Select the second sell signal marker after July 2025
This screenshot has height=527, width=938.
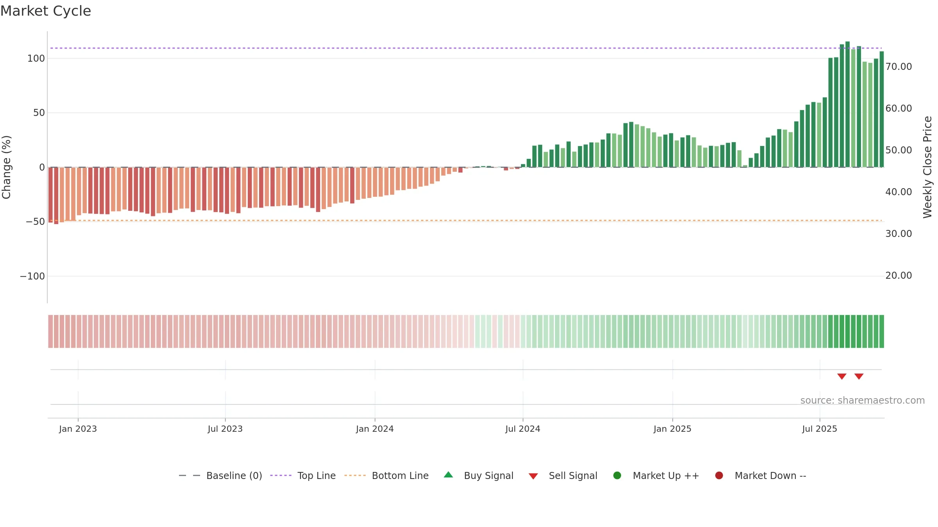click(859, 376)
